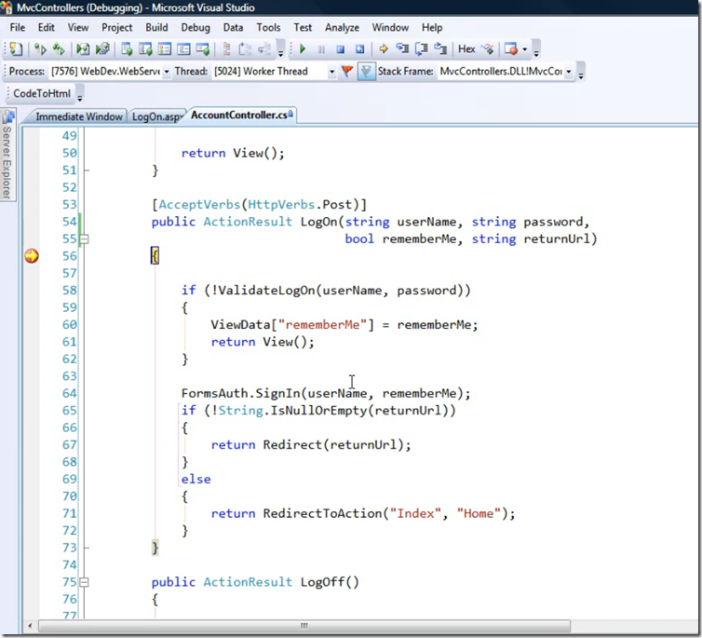Open the Project menu

(117, 27)
